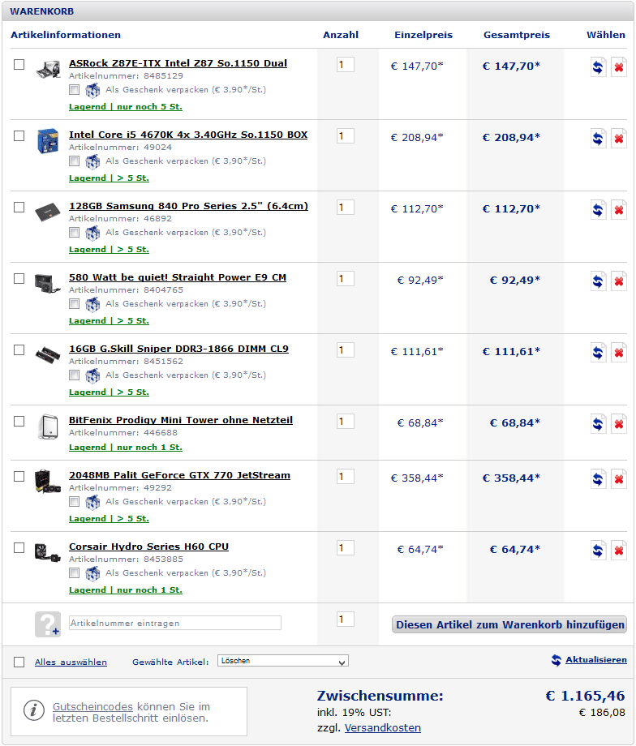Open 16GB G.Skill Sniper DDR3-1866 link

click(178, 349)
